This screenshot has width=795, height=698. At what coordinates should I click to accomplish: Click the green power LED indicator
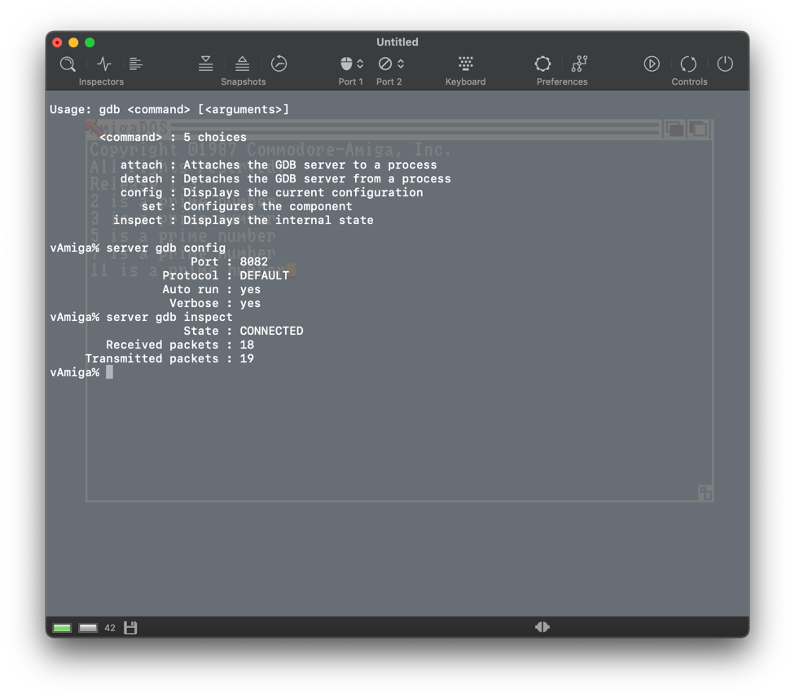pyautogui.click(x=62, y=628)
